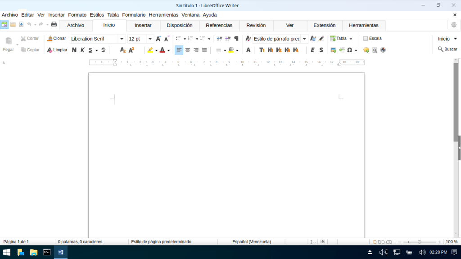Open the paragraph style dropdown
This screenshot has height=259, width=461.
point(304,39)
